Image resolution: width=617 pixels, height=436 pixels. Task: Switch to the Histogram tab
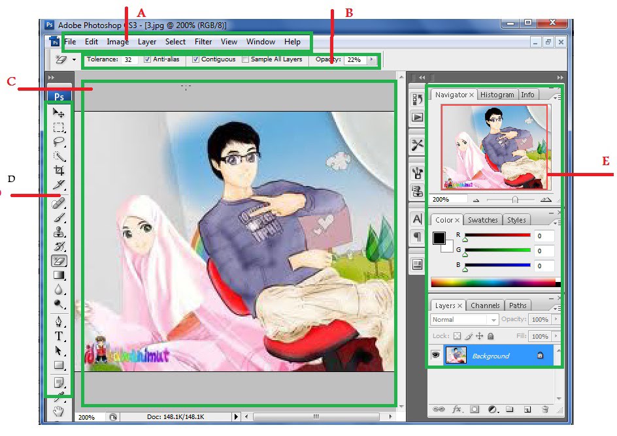497,95
